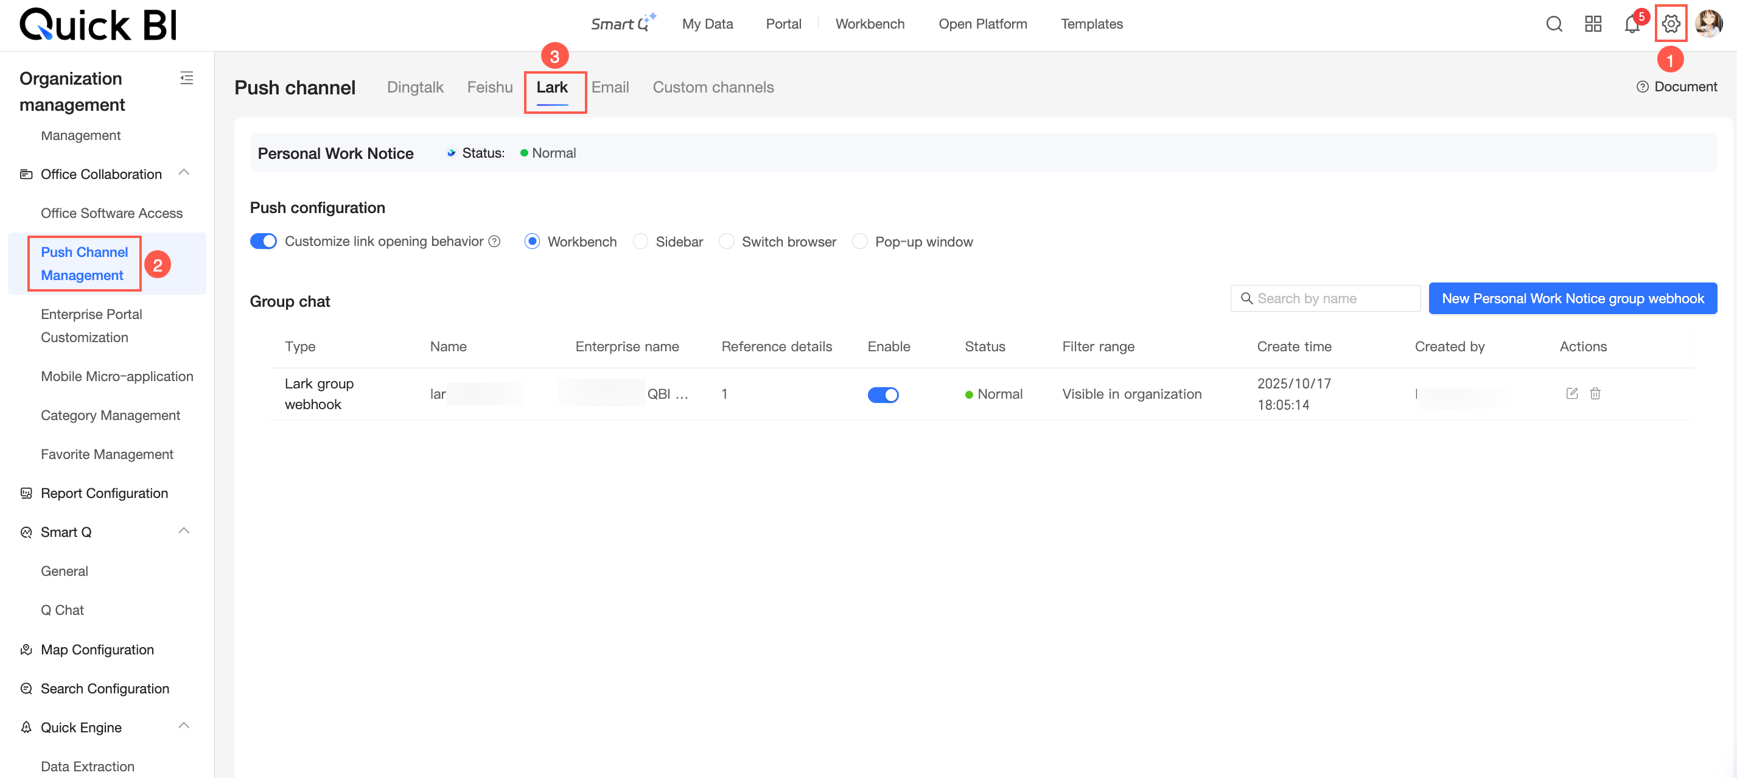
Task: Open Favorite Management
Action: pos(107,455)
